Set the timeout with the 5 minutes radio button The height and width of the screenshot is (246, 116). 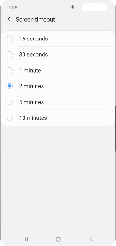(x=10, y=102)
